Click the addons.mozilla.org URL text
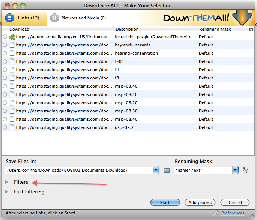 pyautogui.click(x=64, y=37)
